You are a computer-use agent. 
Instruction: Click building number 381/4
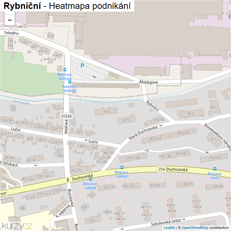pyautogui.click(x=31, y=160)
